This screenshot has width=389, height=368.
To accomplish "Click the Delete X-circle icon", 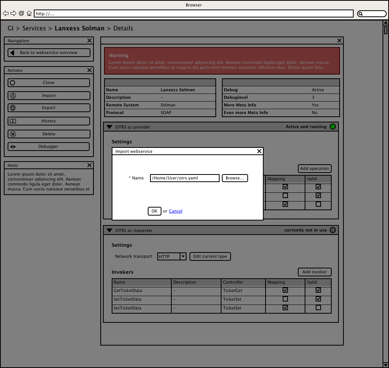I will click(x=13, y=134).
